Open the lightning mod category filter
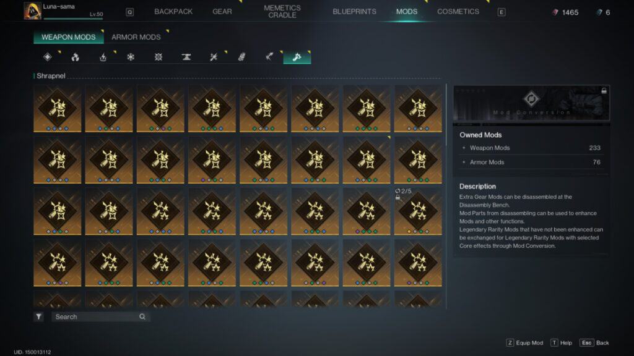Image resolution: width=634 pixels, height=356 pixels. (103, 56)
